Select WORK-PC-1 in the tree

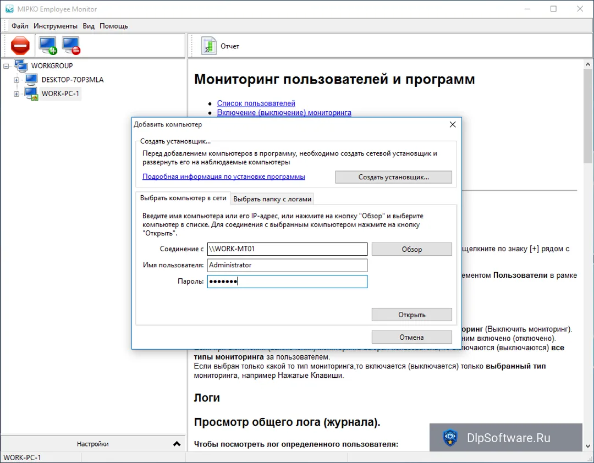point(61,93)
